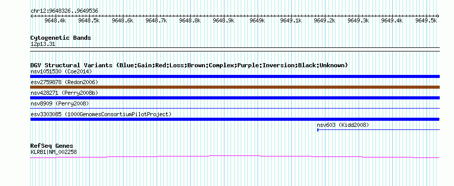
Task: Click the 9649.5k ruler mark
Action: 426,20
